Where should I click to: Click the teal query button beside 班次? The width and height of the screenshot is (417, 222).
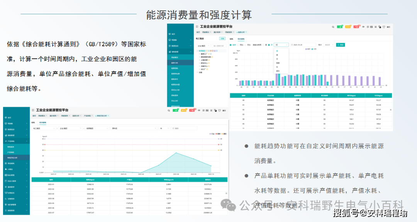click(x=341, y=45)
